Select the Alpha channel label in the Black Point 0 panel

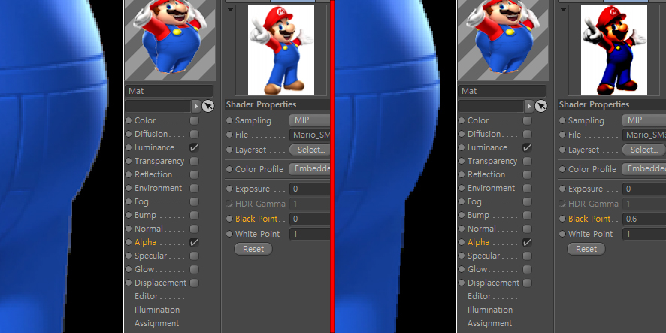click(145, 242)
